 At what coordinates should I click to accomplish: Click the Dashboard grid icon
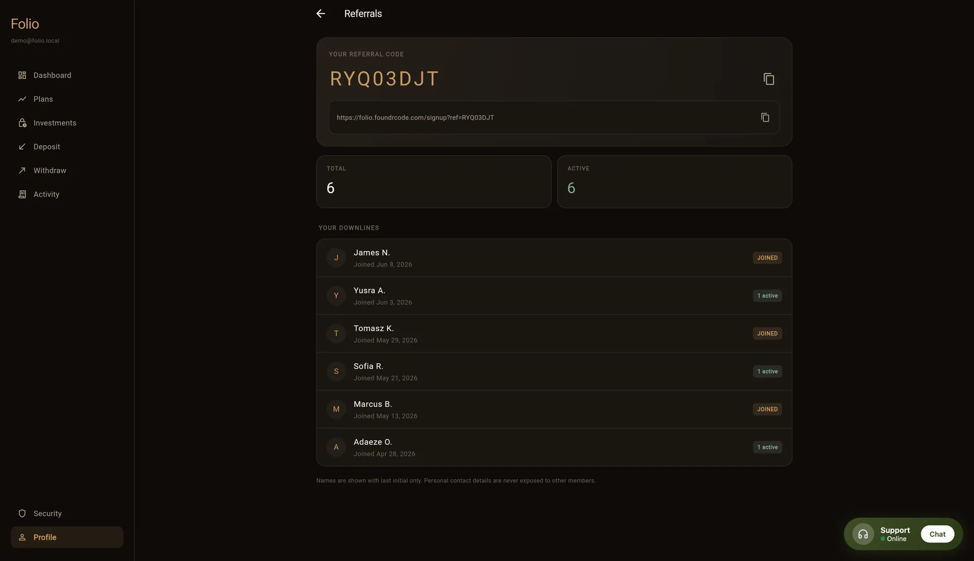22,75
